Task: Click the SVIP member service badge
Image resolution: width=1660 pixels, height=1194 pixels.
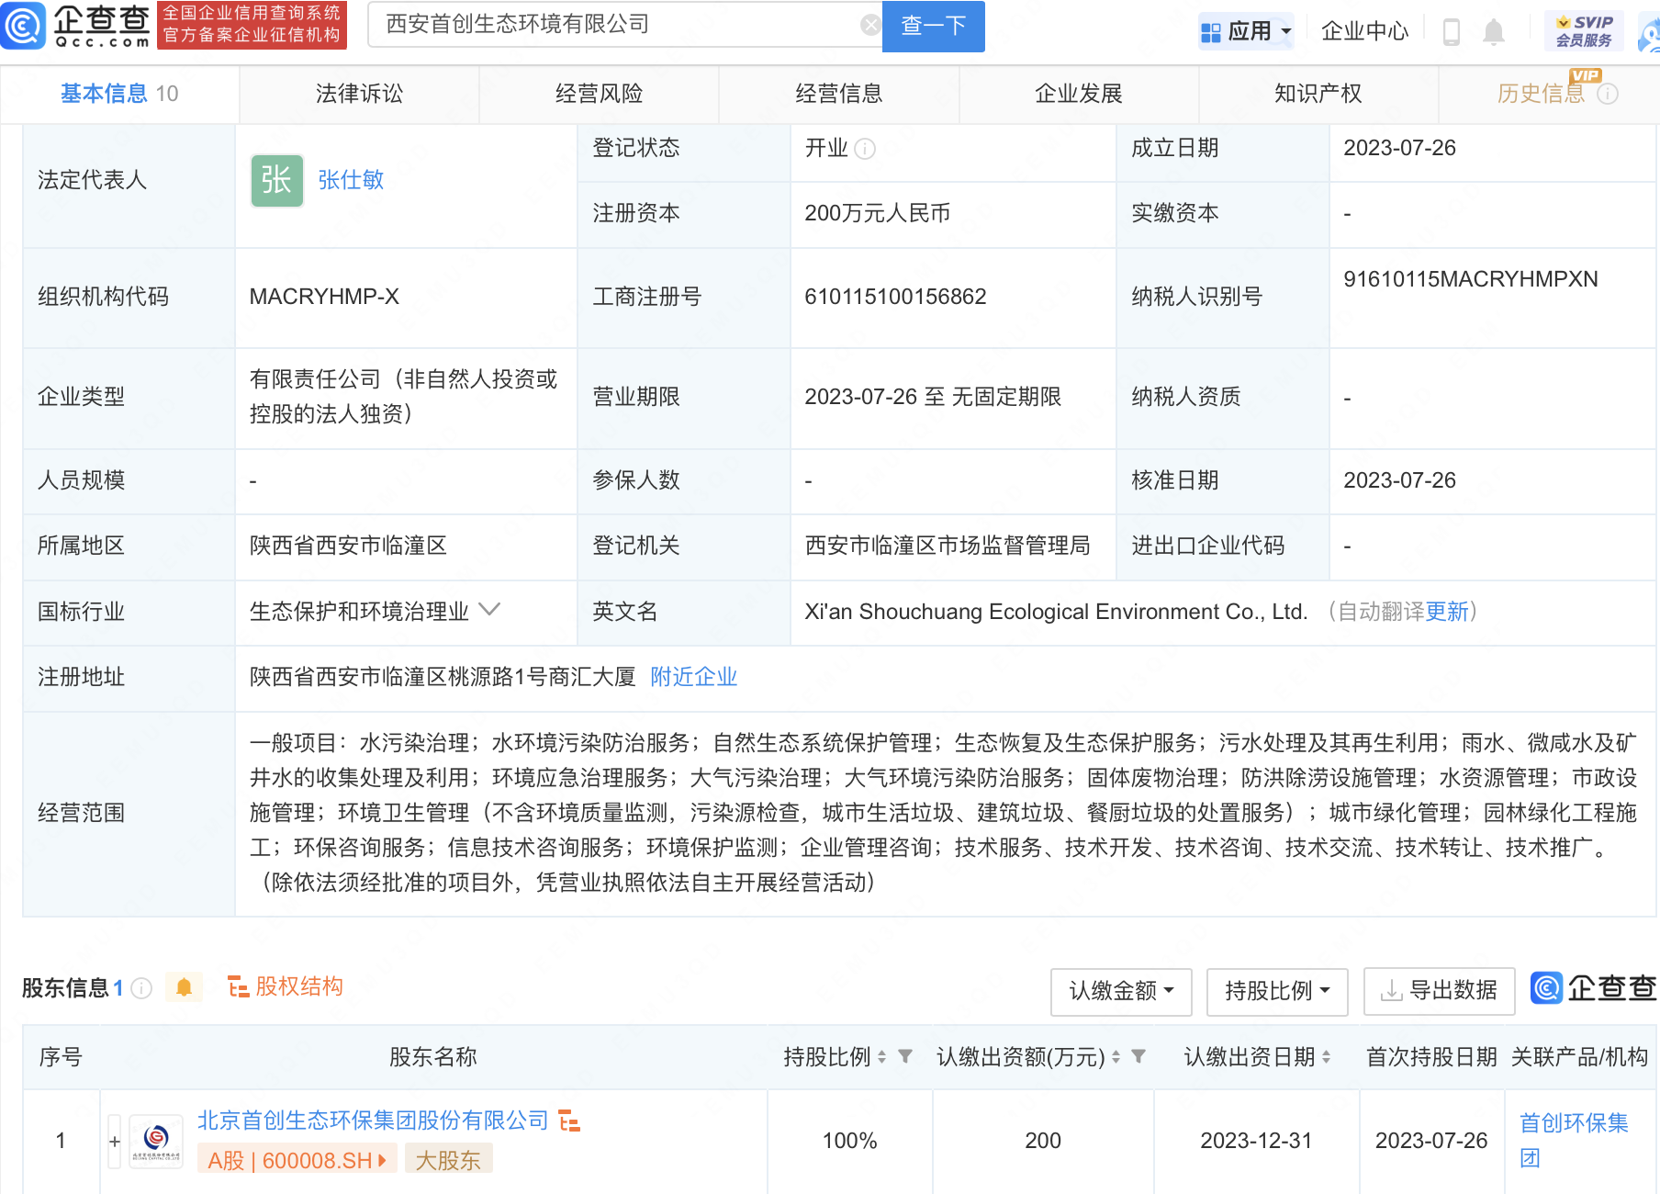Action: pos(1584,31)
